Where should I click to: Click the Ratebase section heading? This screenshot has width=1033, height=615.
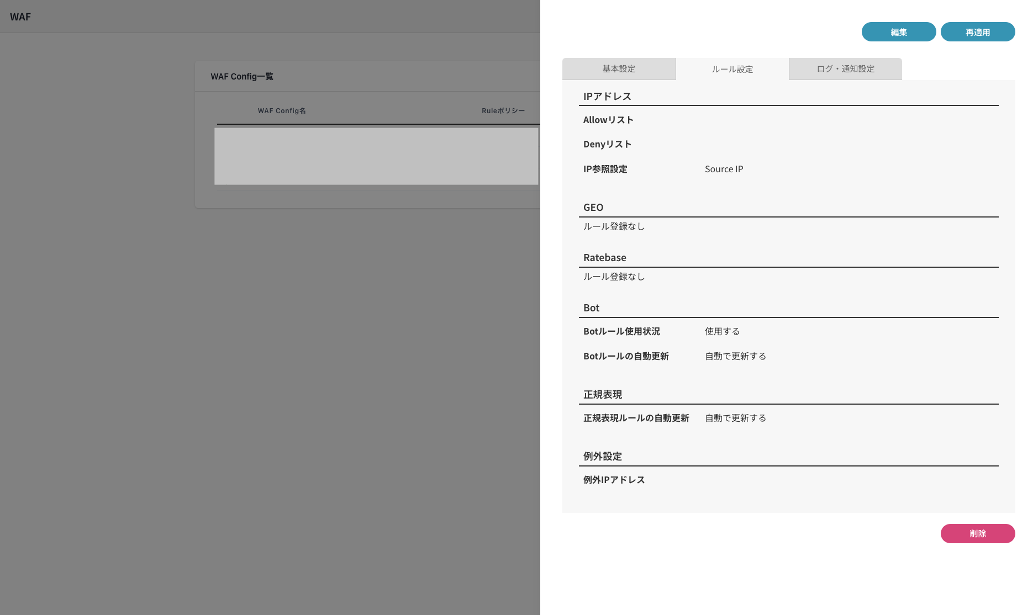pos(604,257)
